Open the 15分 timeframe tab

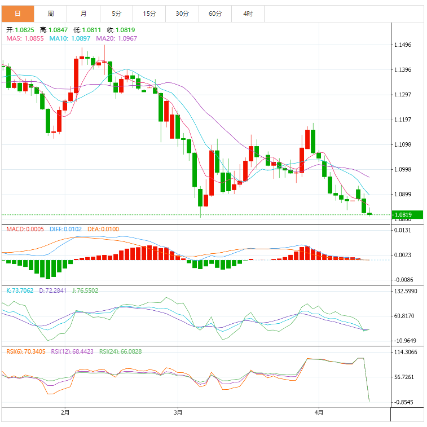point(149,14)
